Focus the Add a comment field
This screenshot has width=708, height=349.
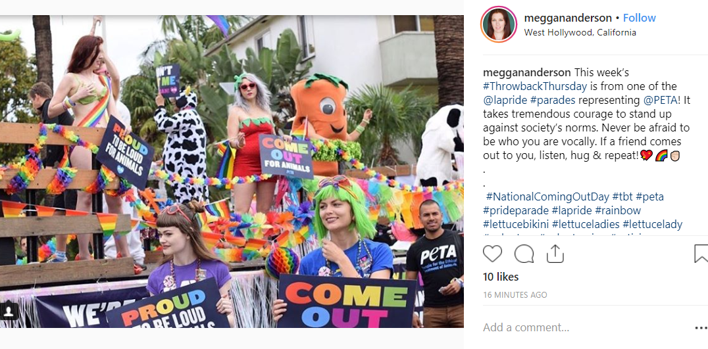pos(585,327)
